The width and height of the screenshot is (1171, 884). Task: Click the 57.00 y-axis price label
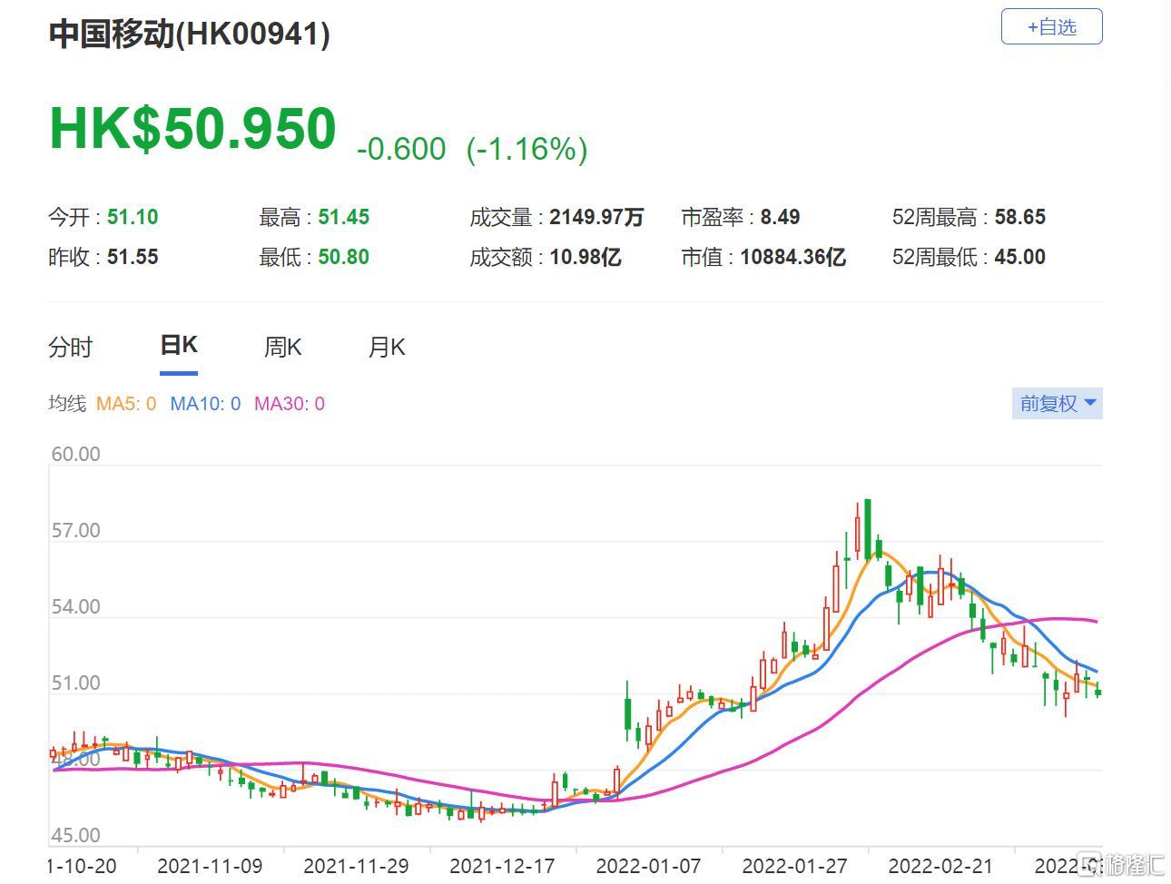click(75, 530)
